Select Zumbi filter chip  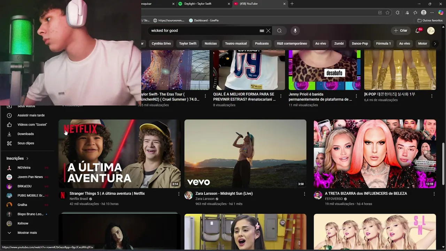point(339,44)
